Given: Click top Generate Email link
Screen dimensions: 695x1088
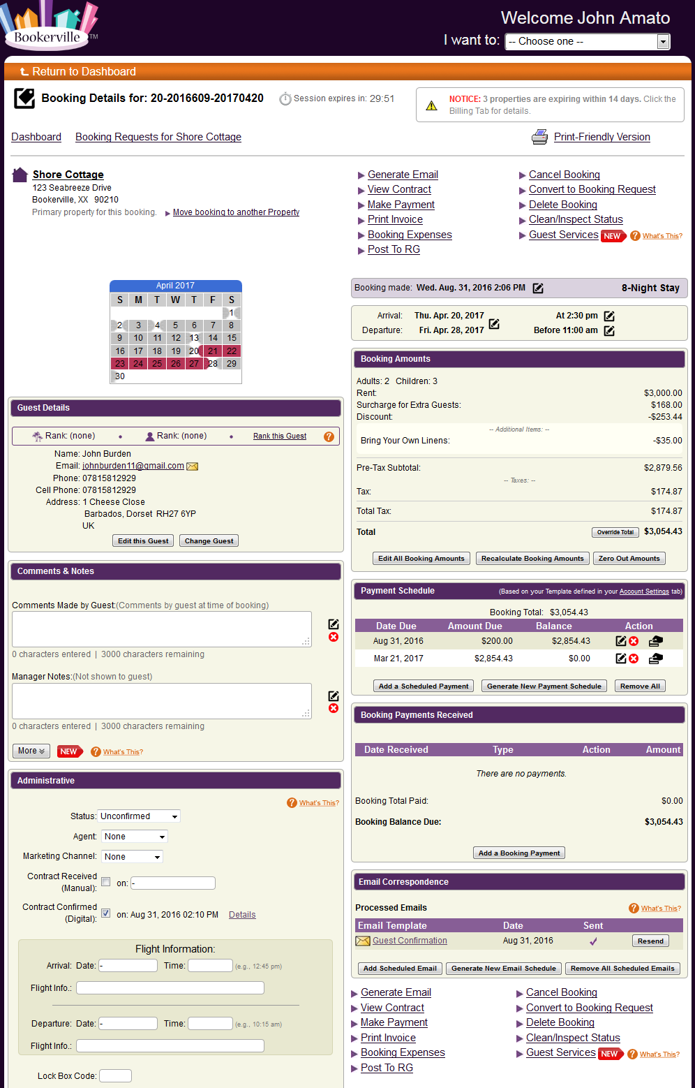Looking at the screenshot, I should click(403, 175).
